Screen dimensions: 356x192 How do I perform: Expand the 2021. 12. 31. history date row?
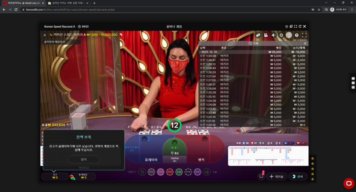[252, 52]
